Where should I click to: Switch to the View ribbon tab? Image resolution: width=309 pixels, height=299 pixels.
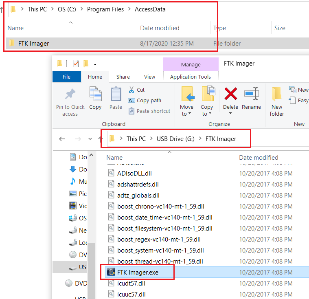point(149,77)
